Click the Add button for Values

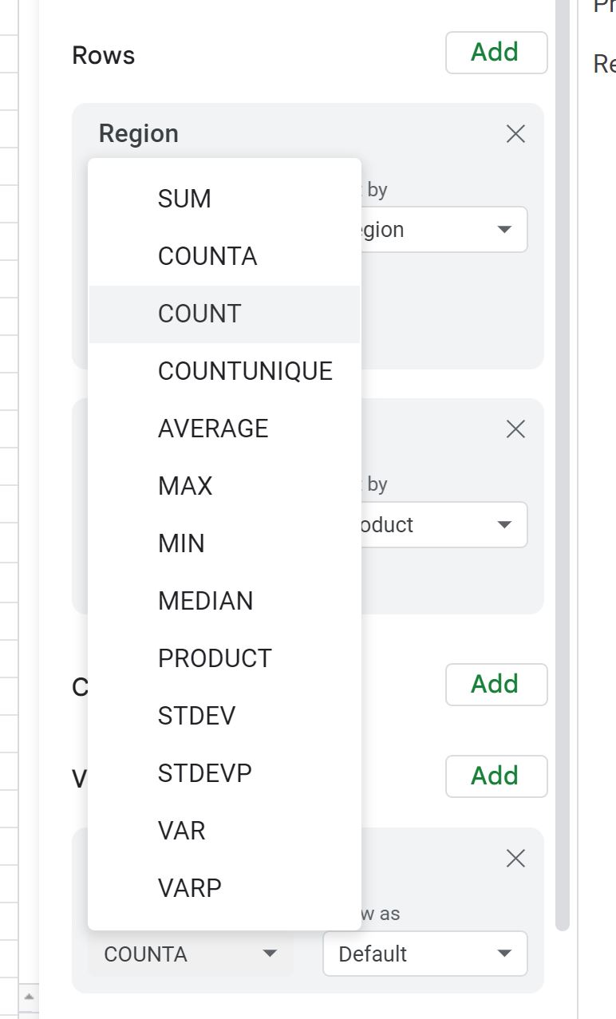(496, 776)
